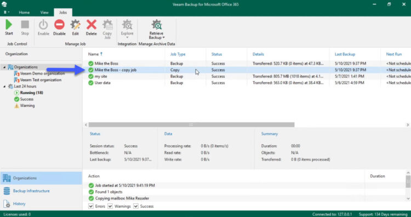
Task: Collapse the Last 24 hours tree node
Action: (4, 86)
